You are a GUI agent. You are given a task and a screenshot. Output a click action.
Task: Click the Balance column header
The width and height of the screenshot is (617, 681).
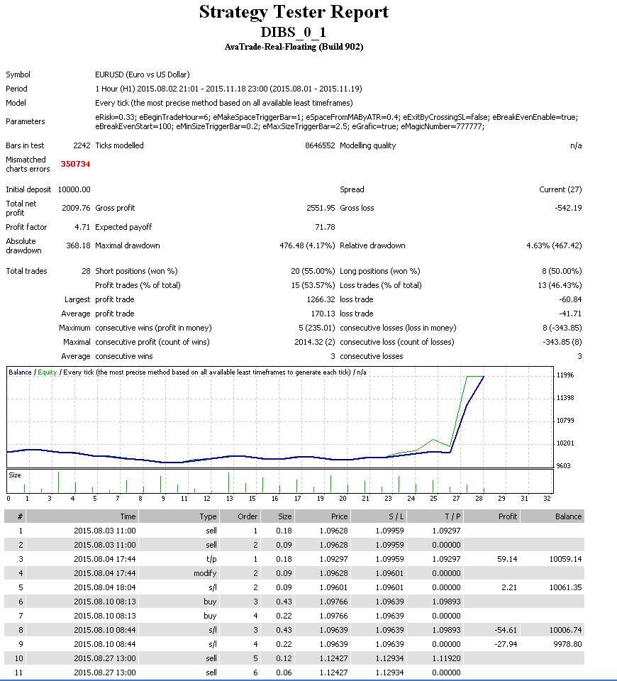(552, 516)
